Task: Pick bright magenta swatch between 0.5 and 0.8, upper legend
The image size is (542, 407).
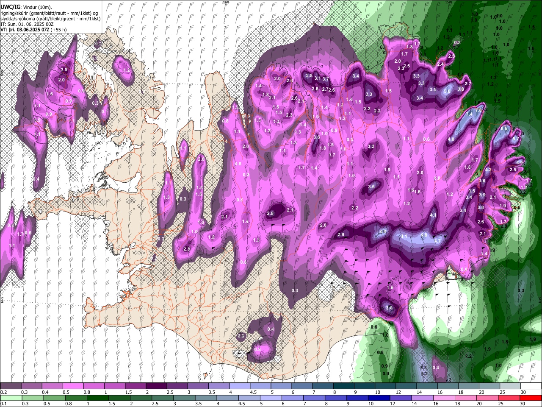Action: (x=73, y=386)
